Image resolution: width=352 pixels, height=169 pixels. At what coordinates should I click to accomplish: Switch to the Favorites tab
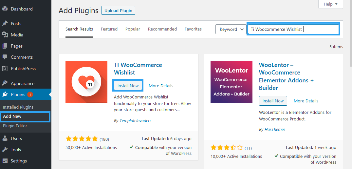(x=193, y=29)
